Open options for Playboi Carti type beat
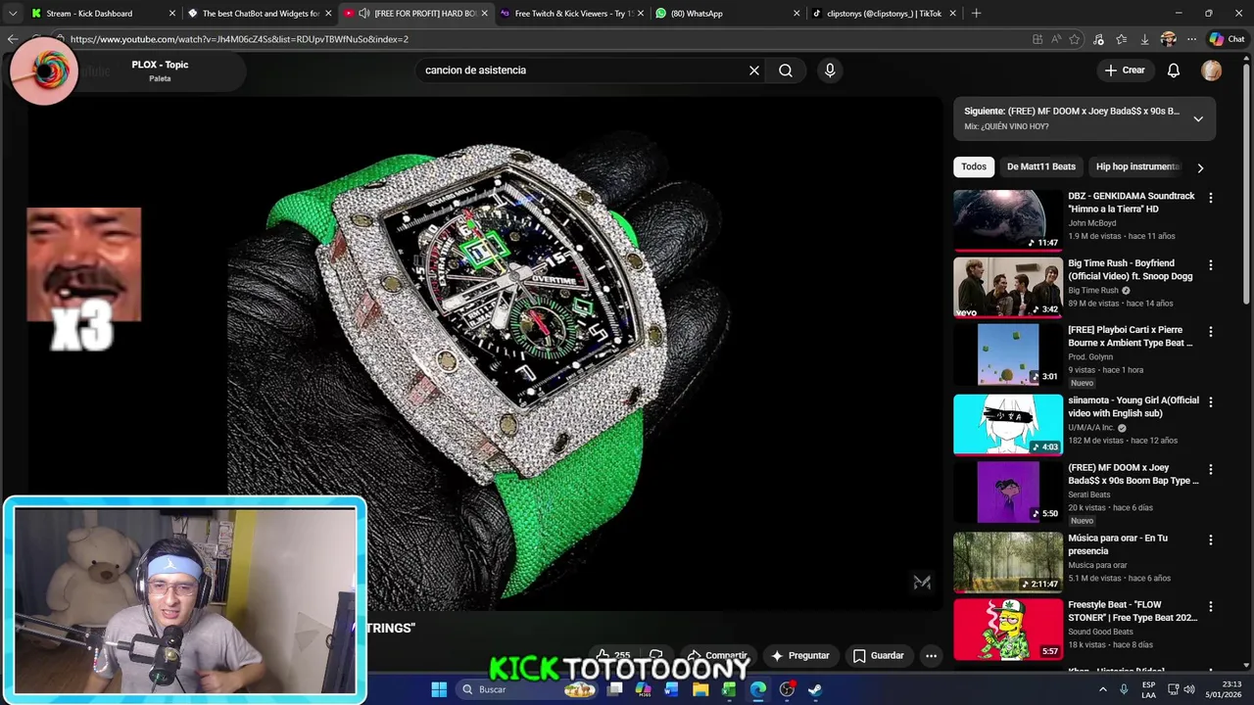The width and height of the screenshot is (1254, 705). pyautogui.click(x=1211, y=332)
